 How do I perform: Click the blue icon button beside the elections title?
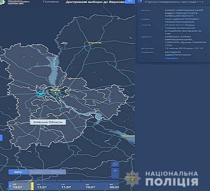click(130, 1)
